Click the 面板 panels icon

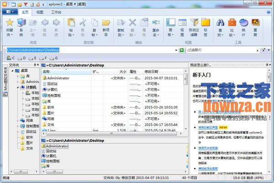coord(170,23)
